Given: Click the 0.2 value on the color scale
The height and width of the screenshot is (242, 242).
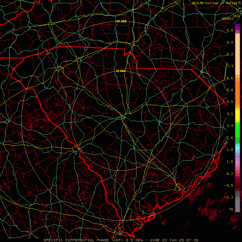Looking at the screenshot, I should 230,174.
